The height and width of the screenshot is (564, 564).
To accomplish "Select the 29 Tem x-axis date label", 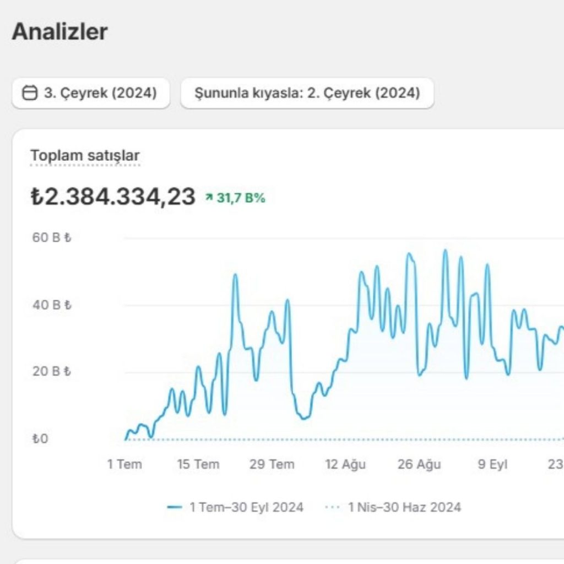I will (x=272, y=464).
